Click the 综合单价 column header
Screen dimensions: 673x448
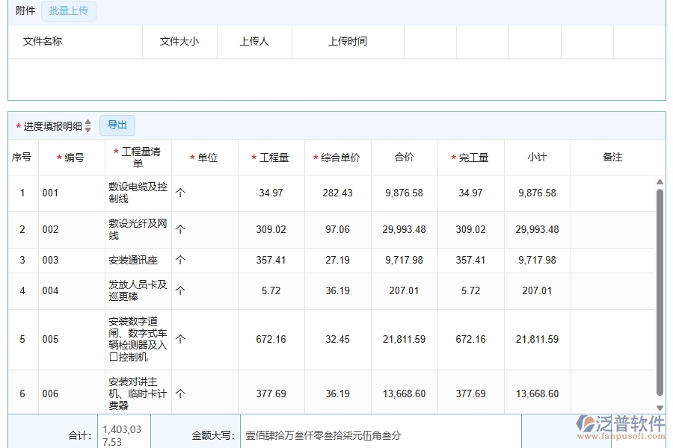(x=336, y=157)
